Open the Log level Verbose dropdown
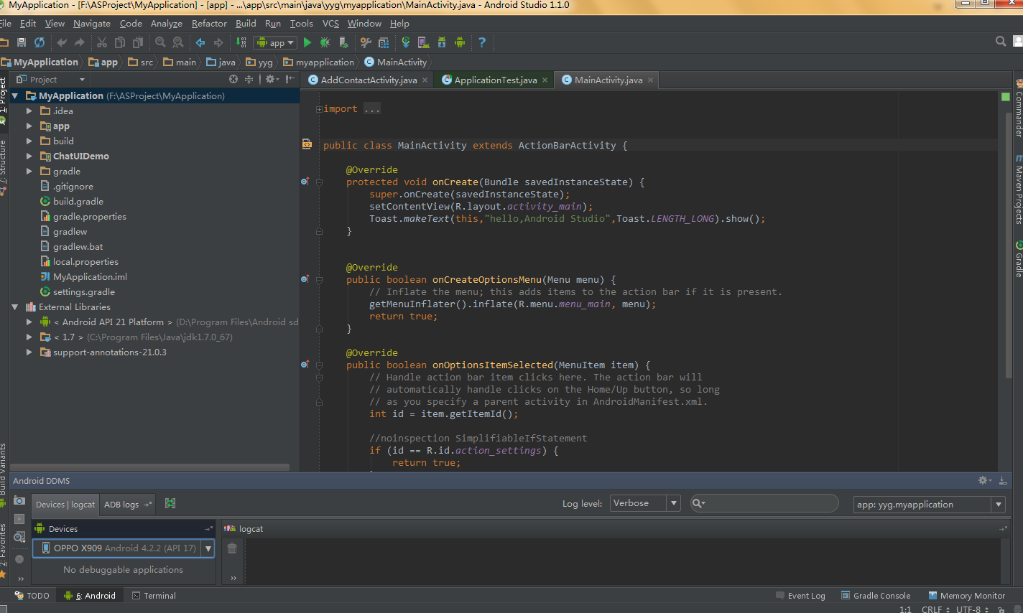The width and height of the screenshot is (1023, 613). (645, 503)
